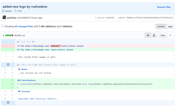Open tag 1.0.2
This screenshot has width=183, height=107.
20,11
